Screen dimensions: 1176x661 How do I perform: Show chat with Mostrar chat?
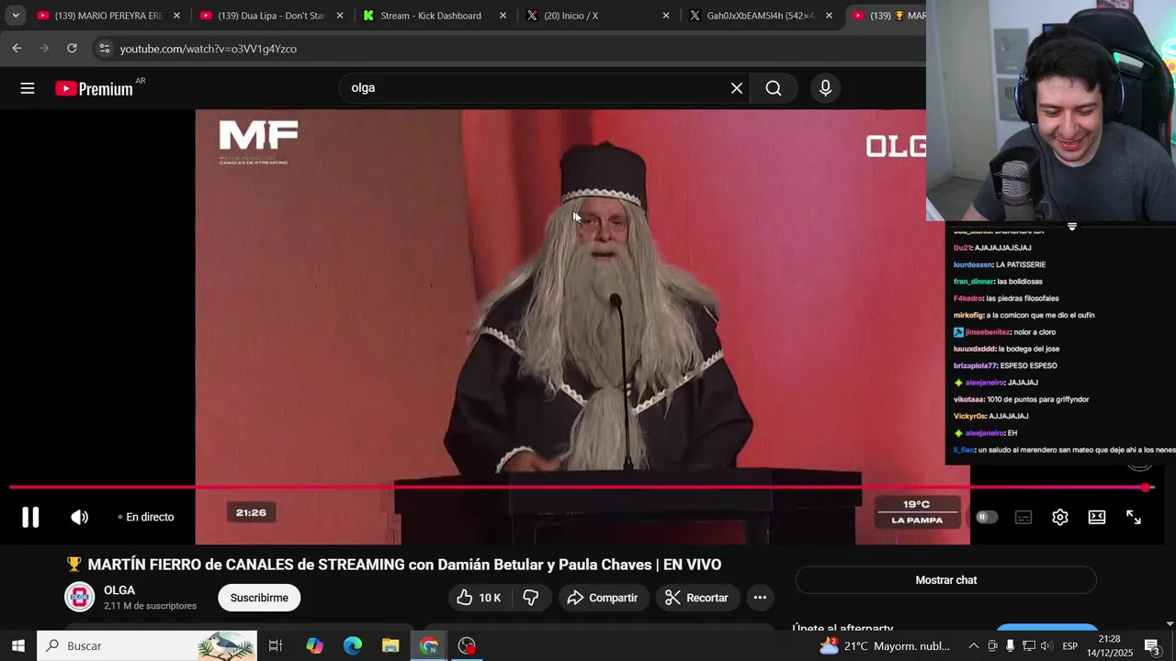pos(946,580)
